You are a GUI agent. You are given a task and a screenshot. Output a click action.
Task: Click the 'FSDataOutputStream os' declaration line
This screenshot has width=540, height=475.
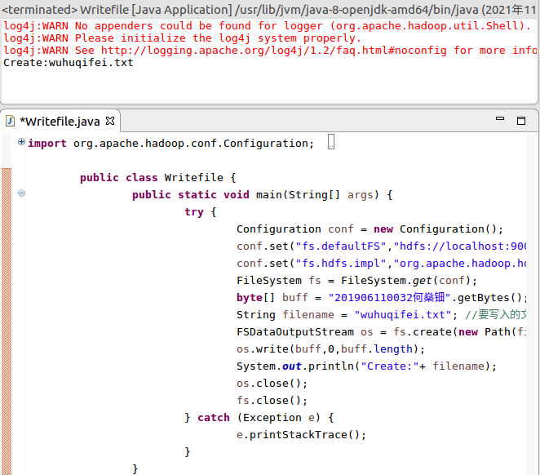[382, 332]
